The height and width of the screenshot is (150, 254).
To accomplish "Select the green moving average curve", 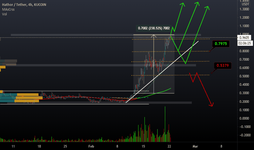I will 154,94.
